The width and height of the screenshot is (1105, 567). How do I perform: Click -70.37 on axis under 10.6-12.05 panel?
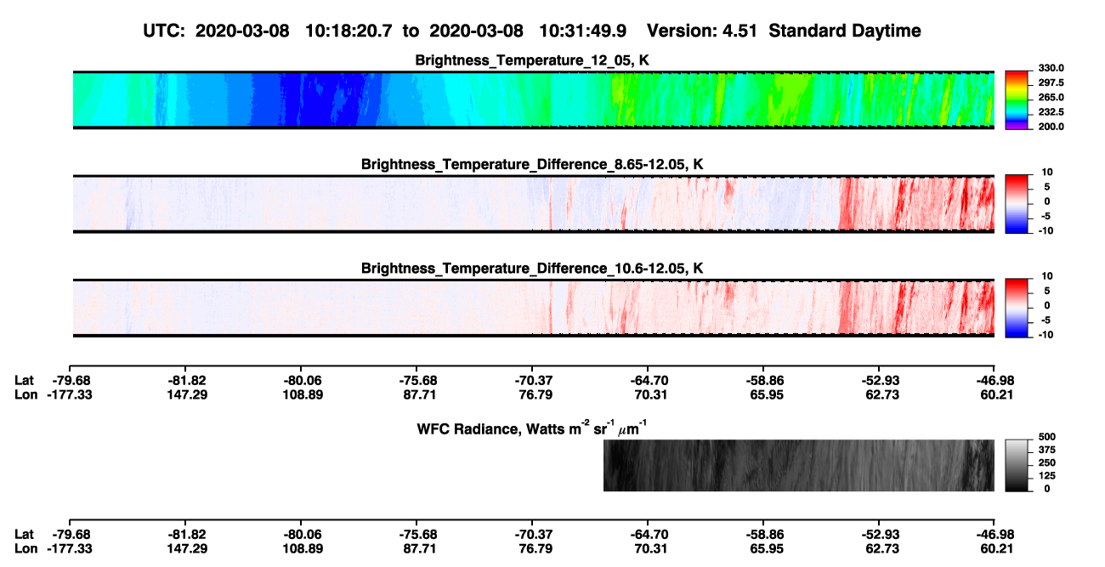click(x=533, y=380)
